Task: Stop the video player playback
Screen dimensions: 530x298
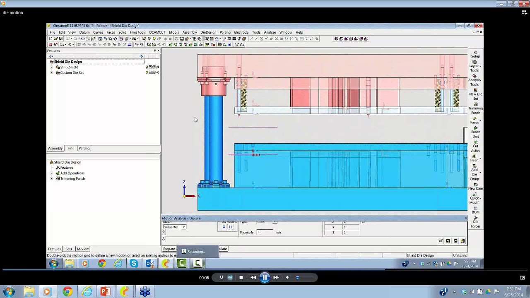Action: click(x=241, y=277)
